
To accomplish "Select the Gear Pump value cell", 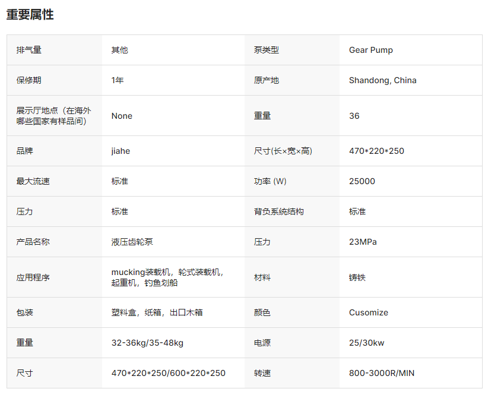I will [370, 50].
